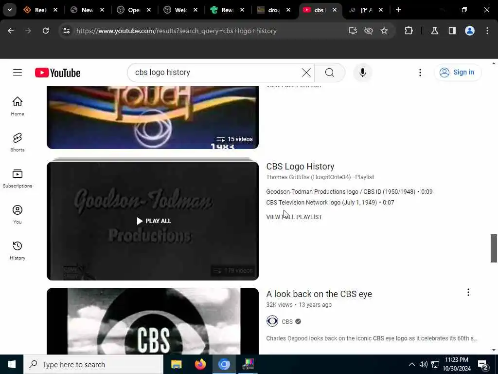Image resolution: width=498 pixels, height=374 pixels.
Task: Reload the page
Action: (46, 31)
